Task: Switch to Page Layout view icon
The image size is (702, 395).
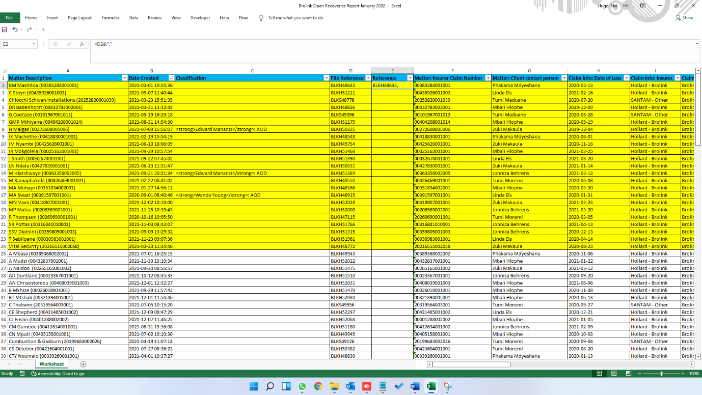Action: 614,374
